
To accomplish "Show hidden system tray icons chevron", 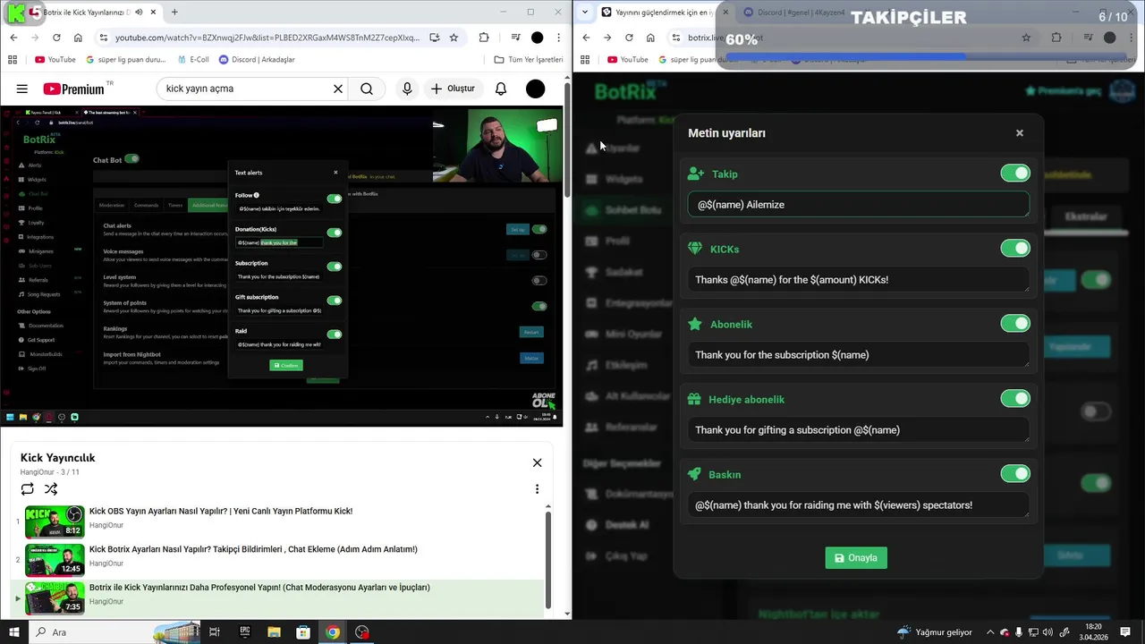I will click(x=990, y=632).
